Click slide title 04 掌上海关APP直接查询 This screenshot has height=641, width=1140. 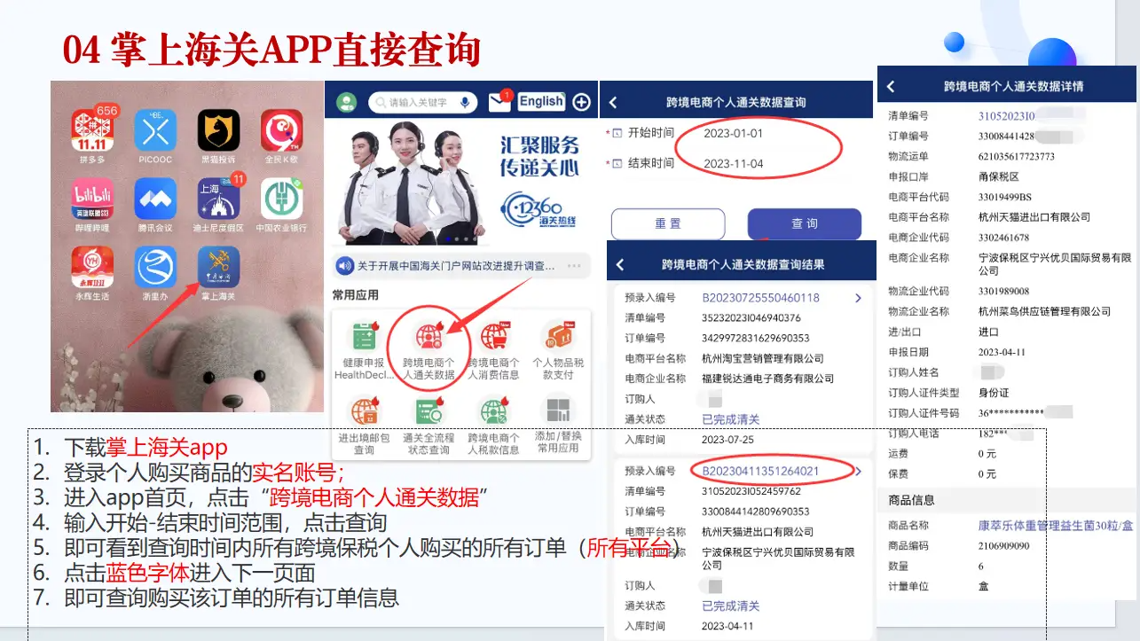(271, 51)
